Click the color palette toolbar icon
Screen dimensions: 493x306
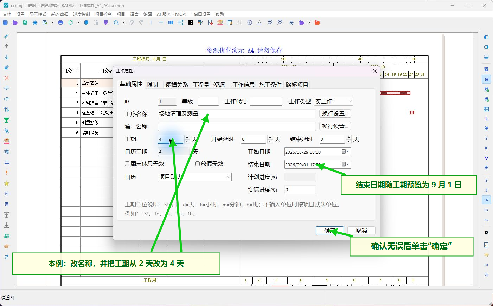pyautogui.click(x=220, y=22)
